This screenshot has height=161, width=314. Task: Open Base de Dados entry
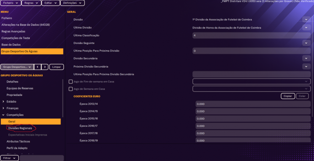11,45
